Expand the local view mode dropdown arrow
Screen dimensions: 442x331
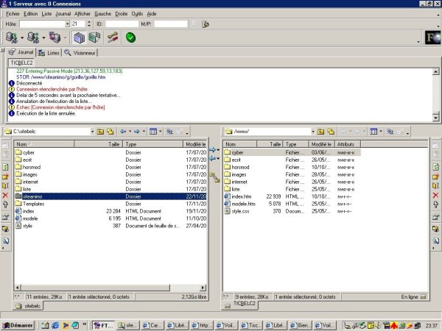coord(160,132)
